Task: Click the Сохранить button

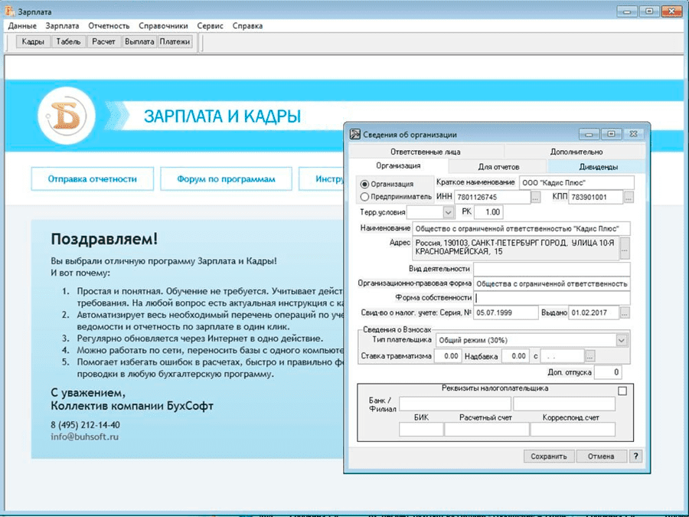Action: [x=549, y=456]
